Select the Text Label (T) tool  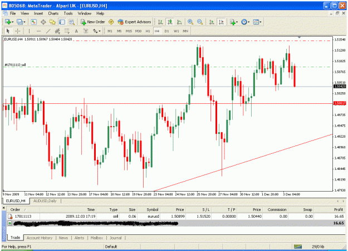pos(86,31)
